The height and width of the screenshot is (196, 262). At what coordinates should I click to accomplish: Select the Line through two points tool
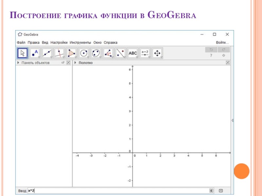tap(47, 53)
